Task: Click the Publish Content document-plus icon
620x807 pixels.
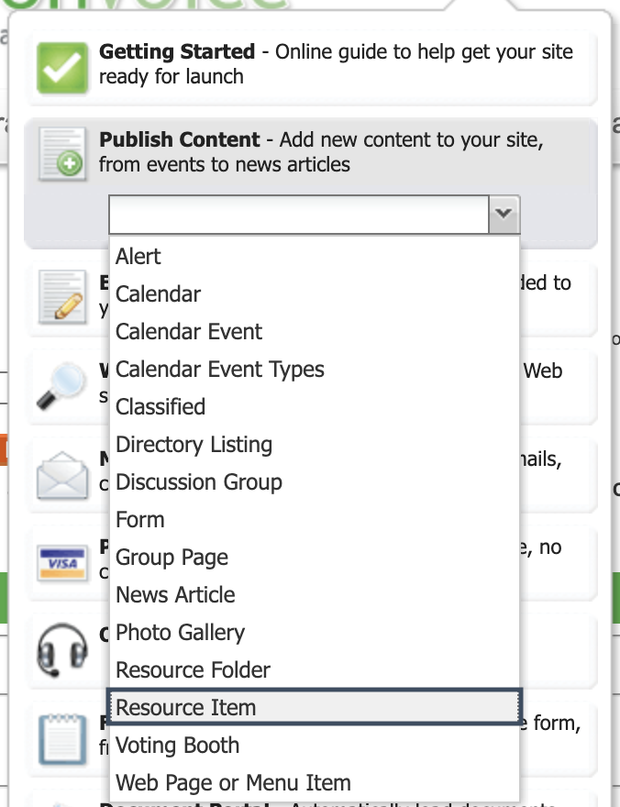Action: point(62,154)
